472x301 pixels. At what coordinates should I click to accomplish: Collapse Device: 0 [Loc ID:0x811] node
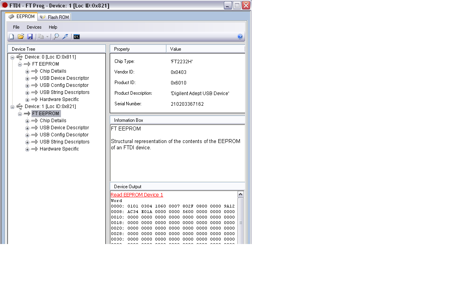click(13, 57)
